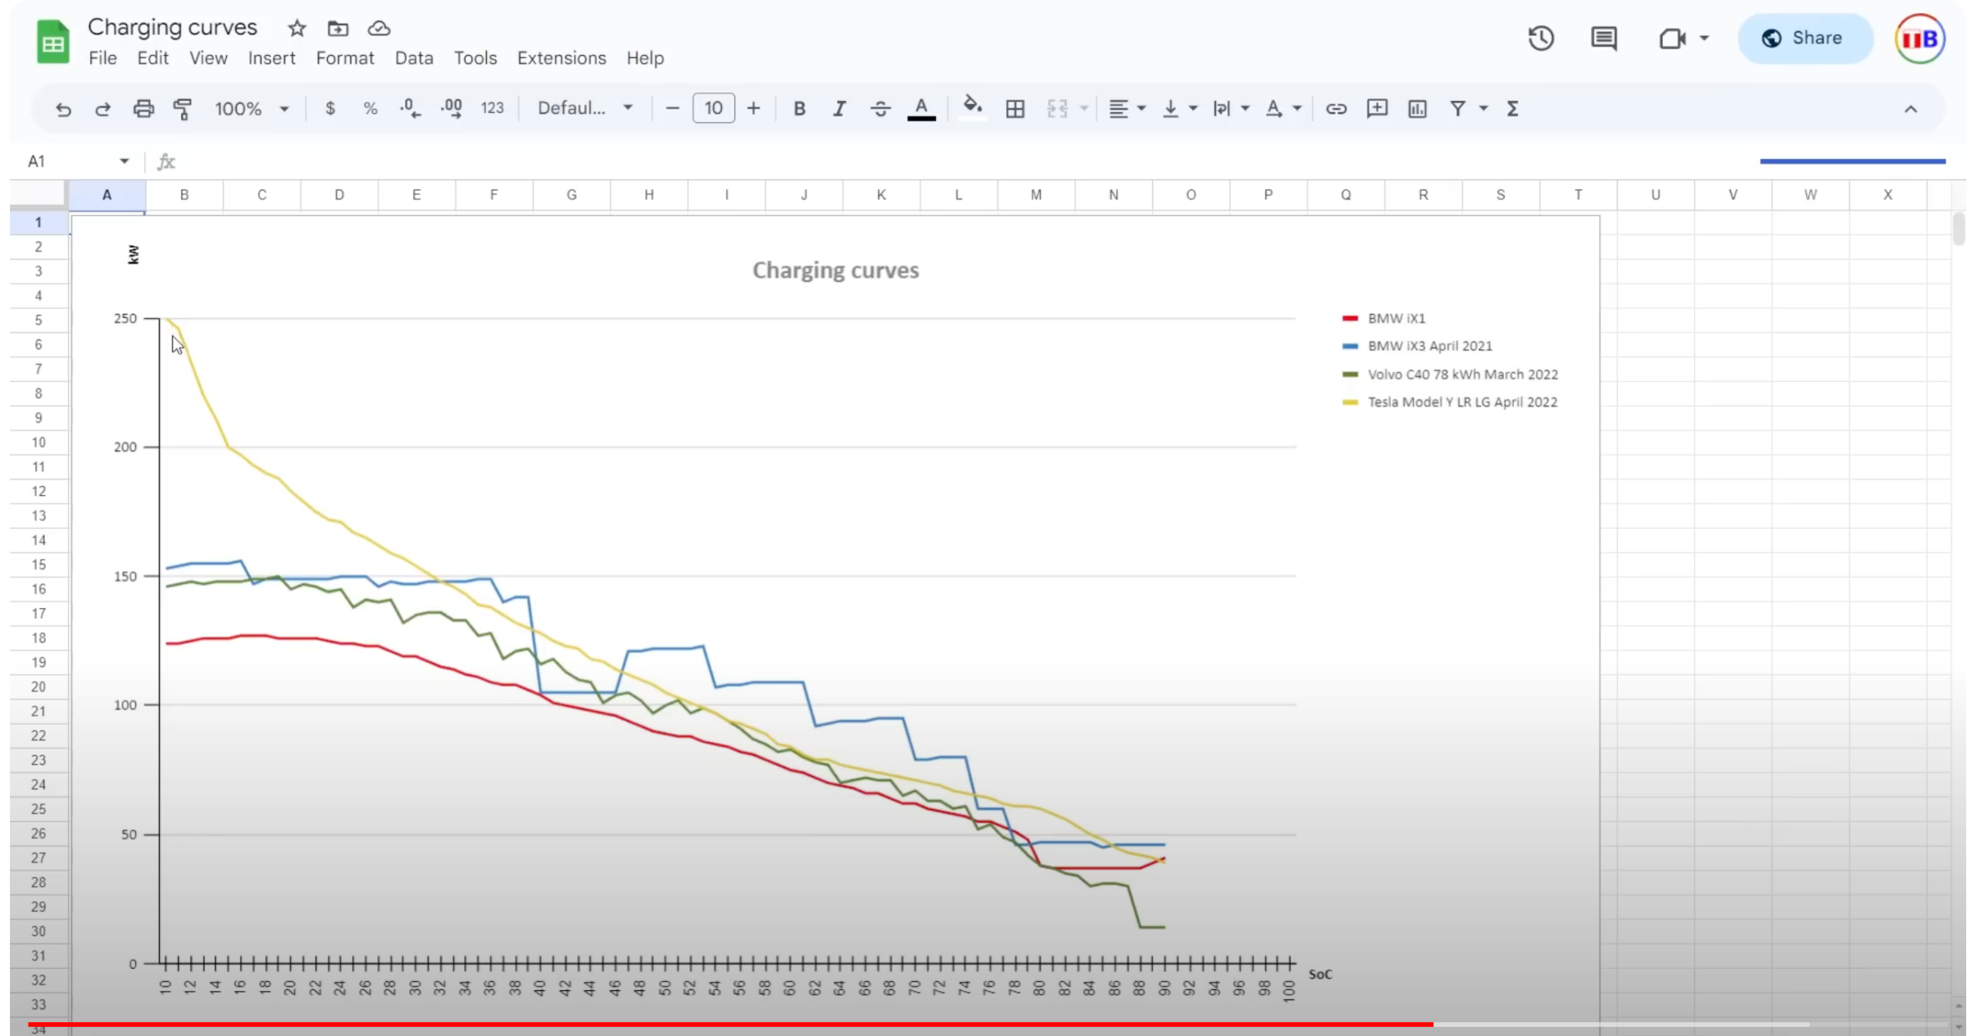Click the Charging curves chart title

835,270
